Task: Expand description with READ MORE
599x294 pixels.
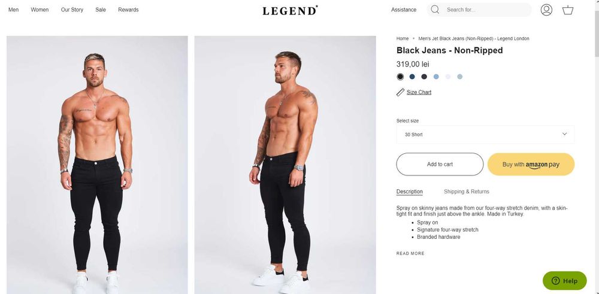Action: click(x=410, y=254)
